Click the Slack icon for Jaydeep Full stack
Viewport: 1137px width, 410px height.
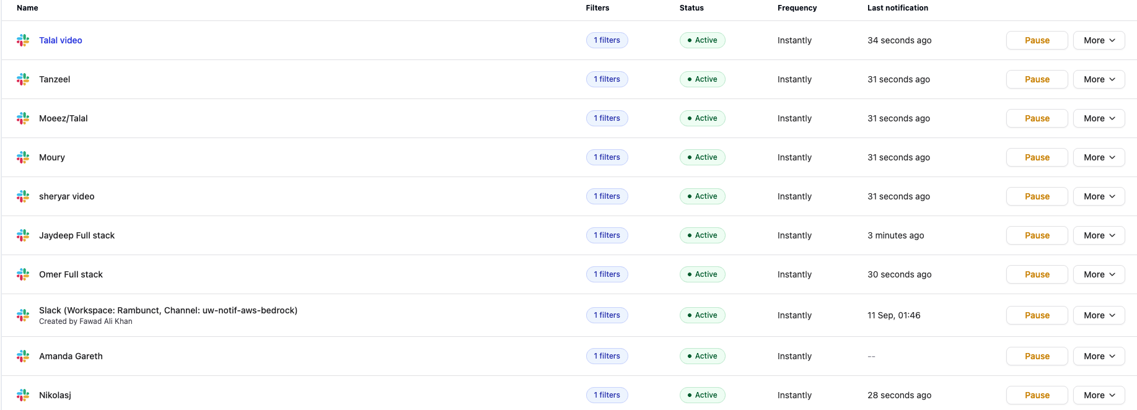tap(23, 235)
